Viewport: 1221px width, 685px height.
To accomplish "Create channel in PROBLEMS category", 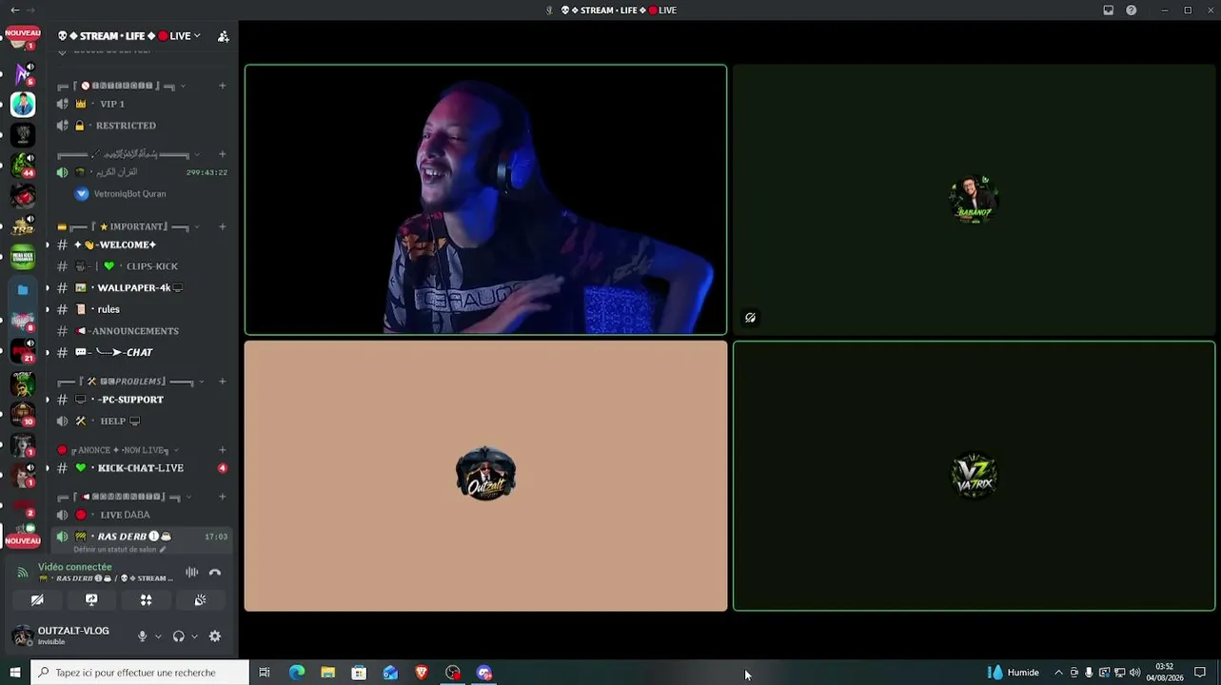I will coord(223,382).
